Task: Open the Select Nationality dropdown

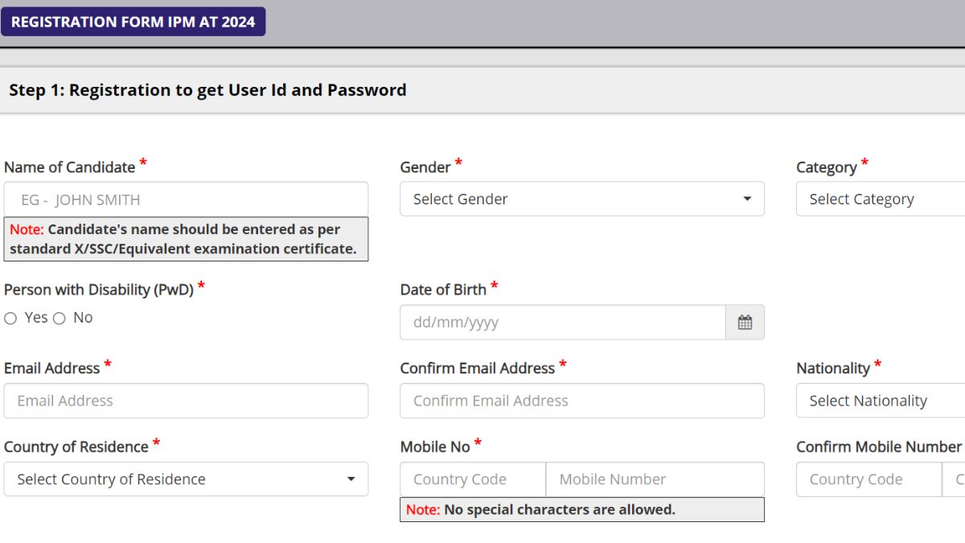Action: (x=881, y=401)
